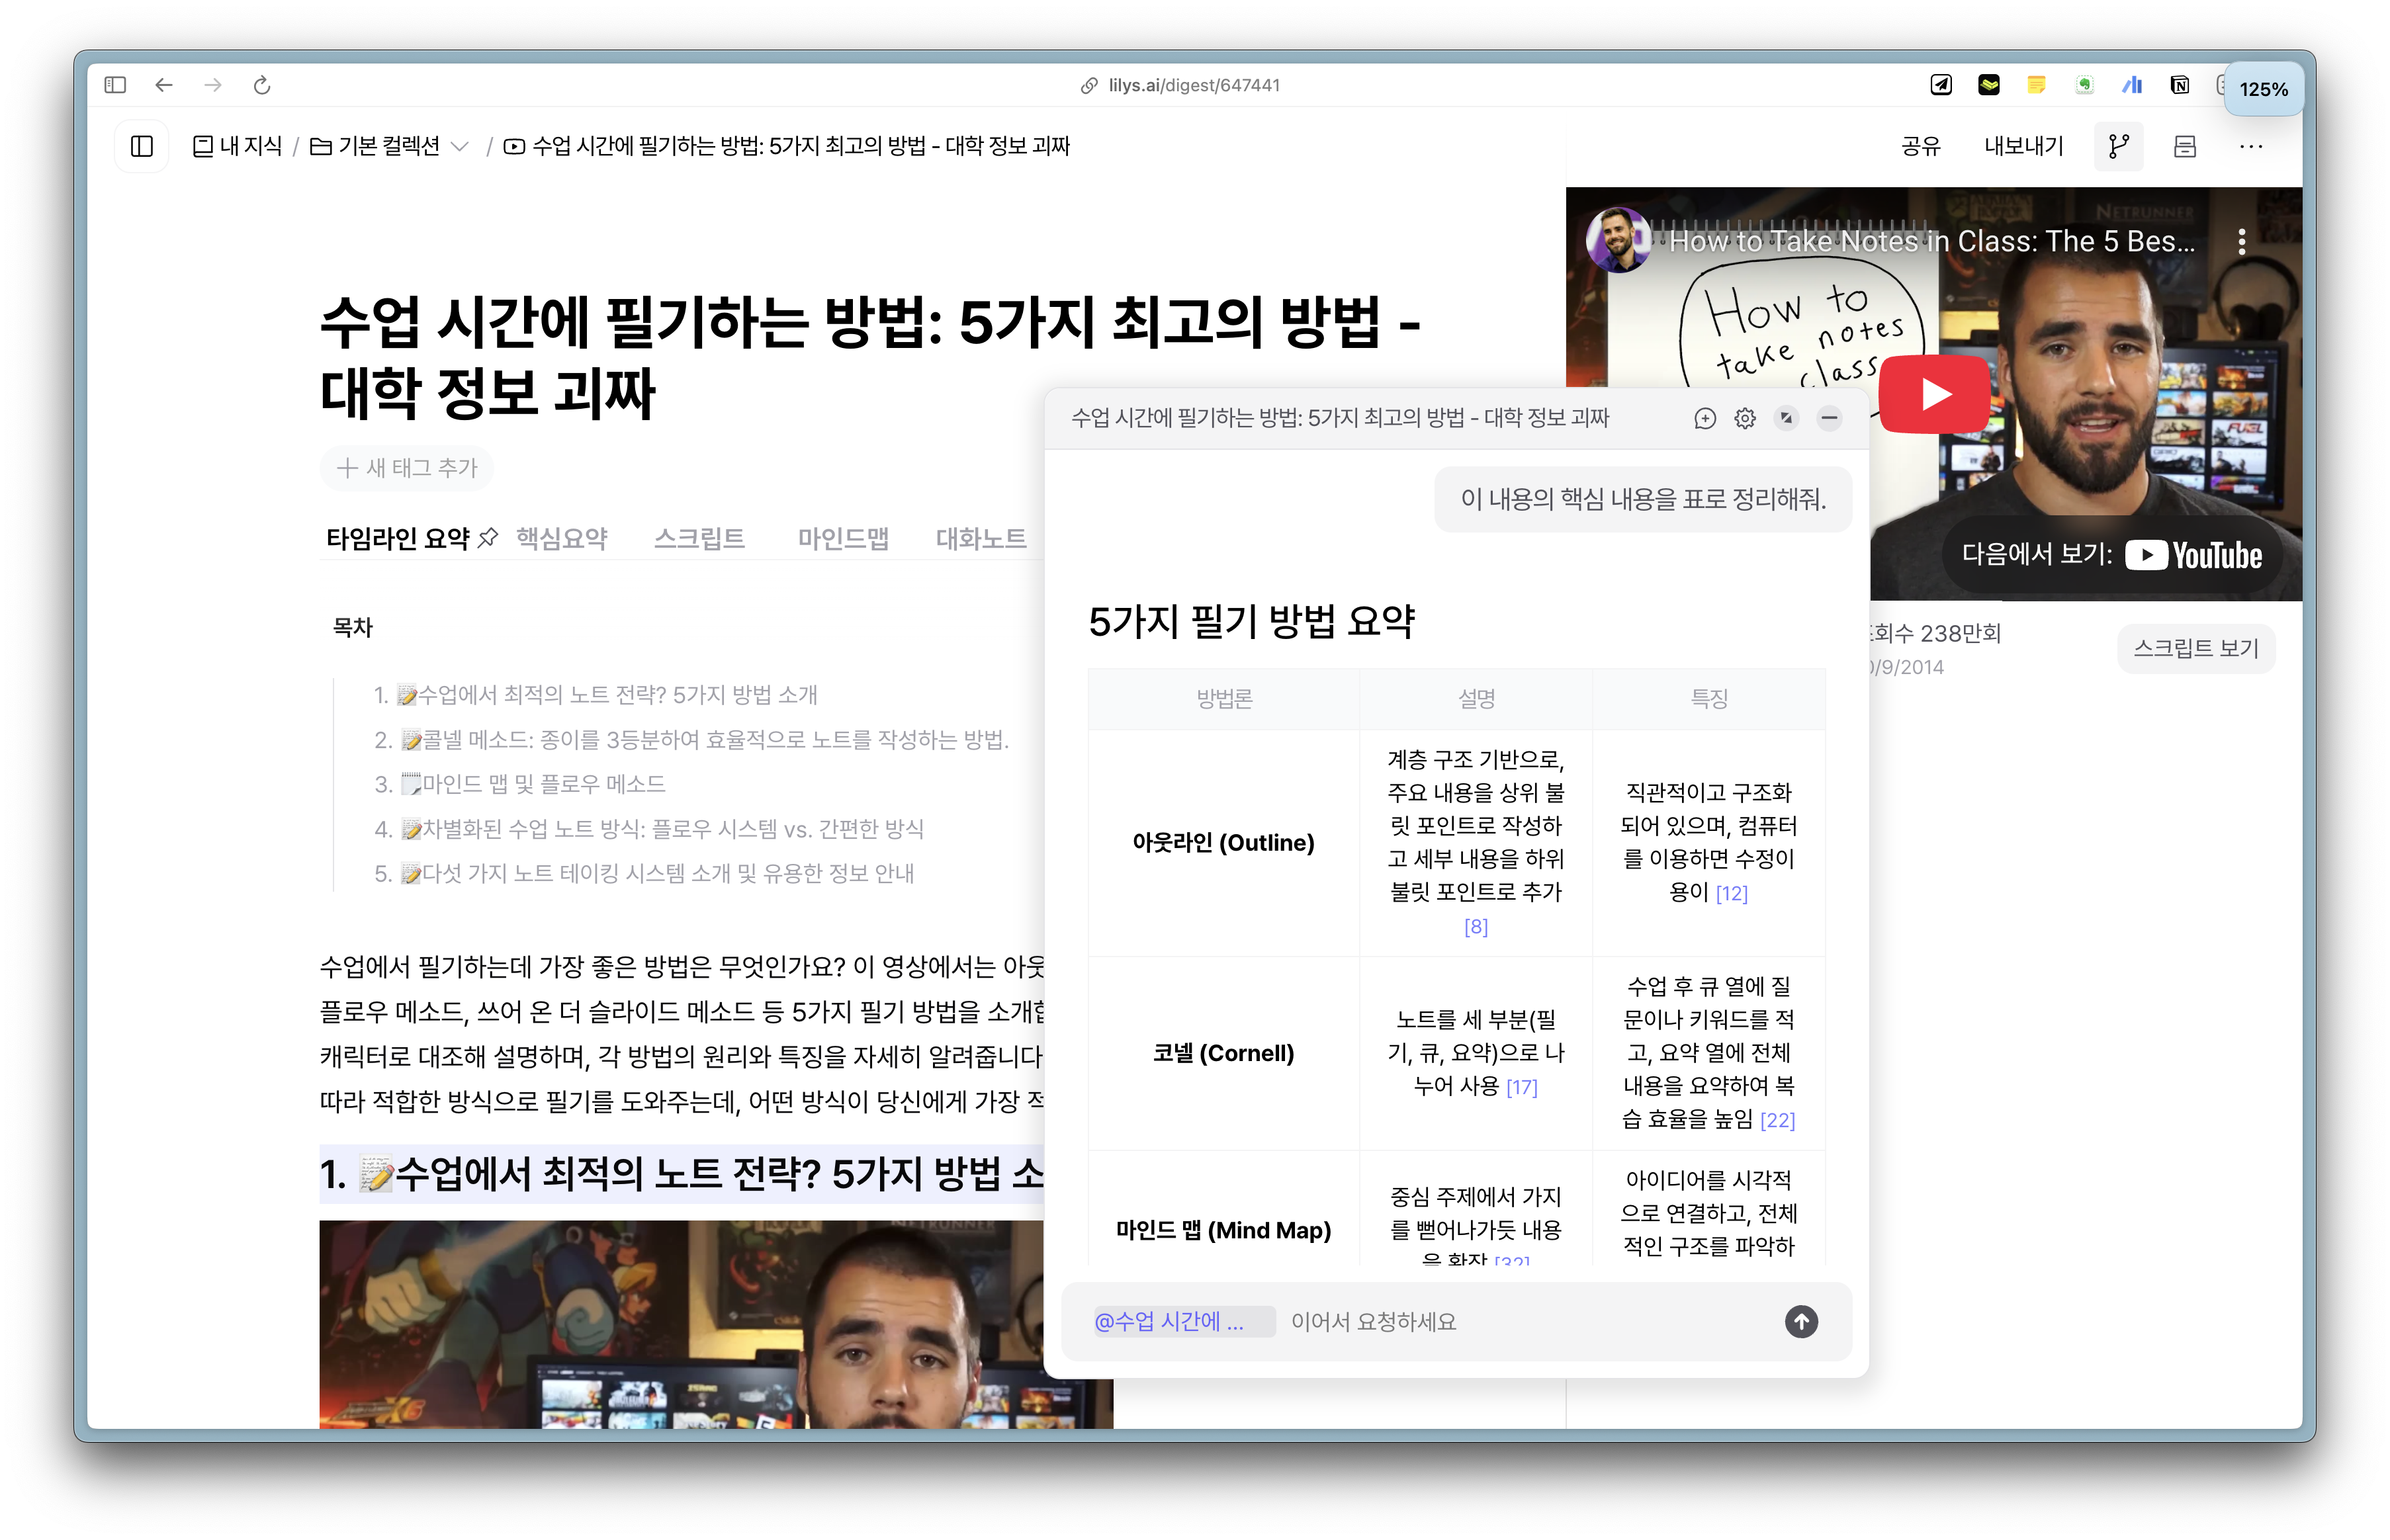2390x1540 pixels.
Task: Pin the 타임라인 요약 tab
Action: [488, 538]
